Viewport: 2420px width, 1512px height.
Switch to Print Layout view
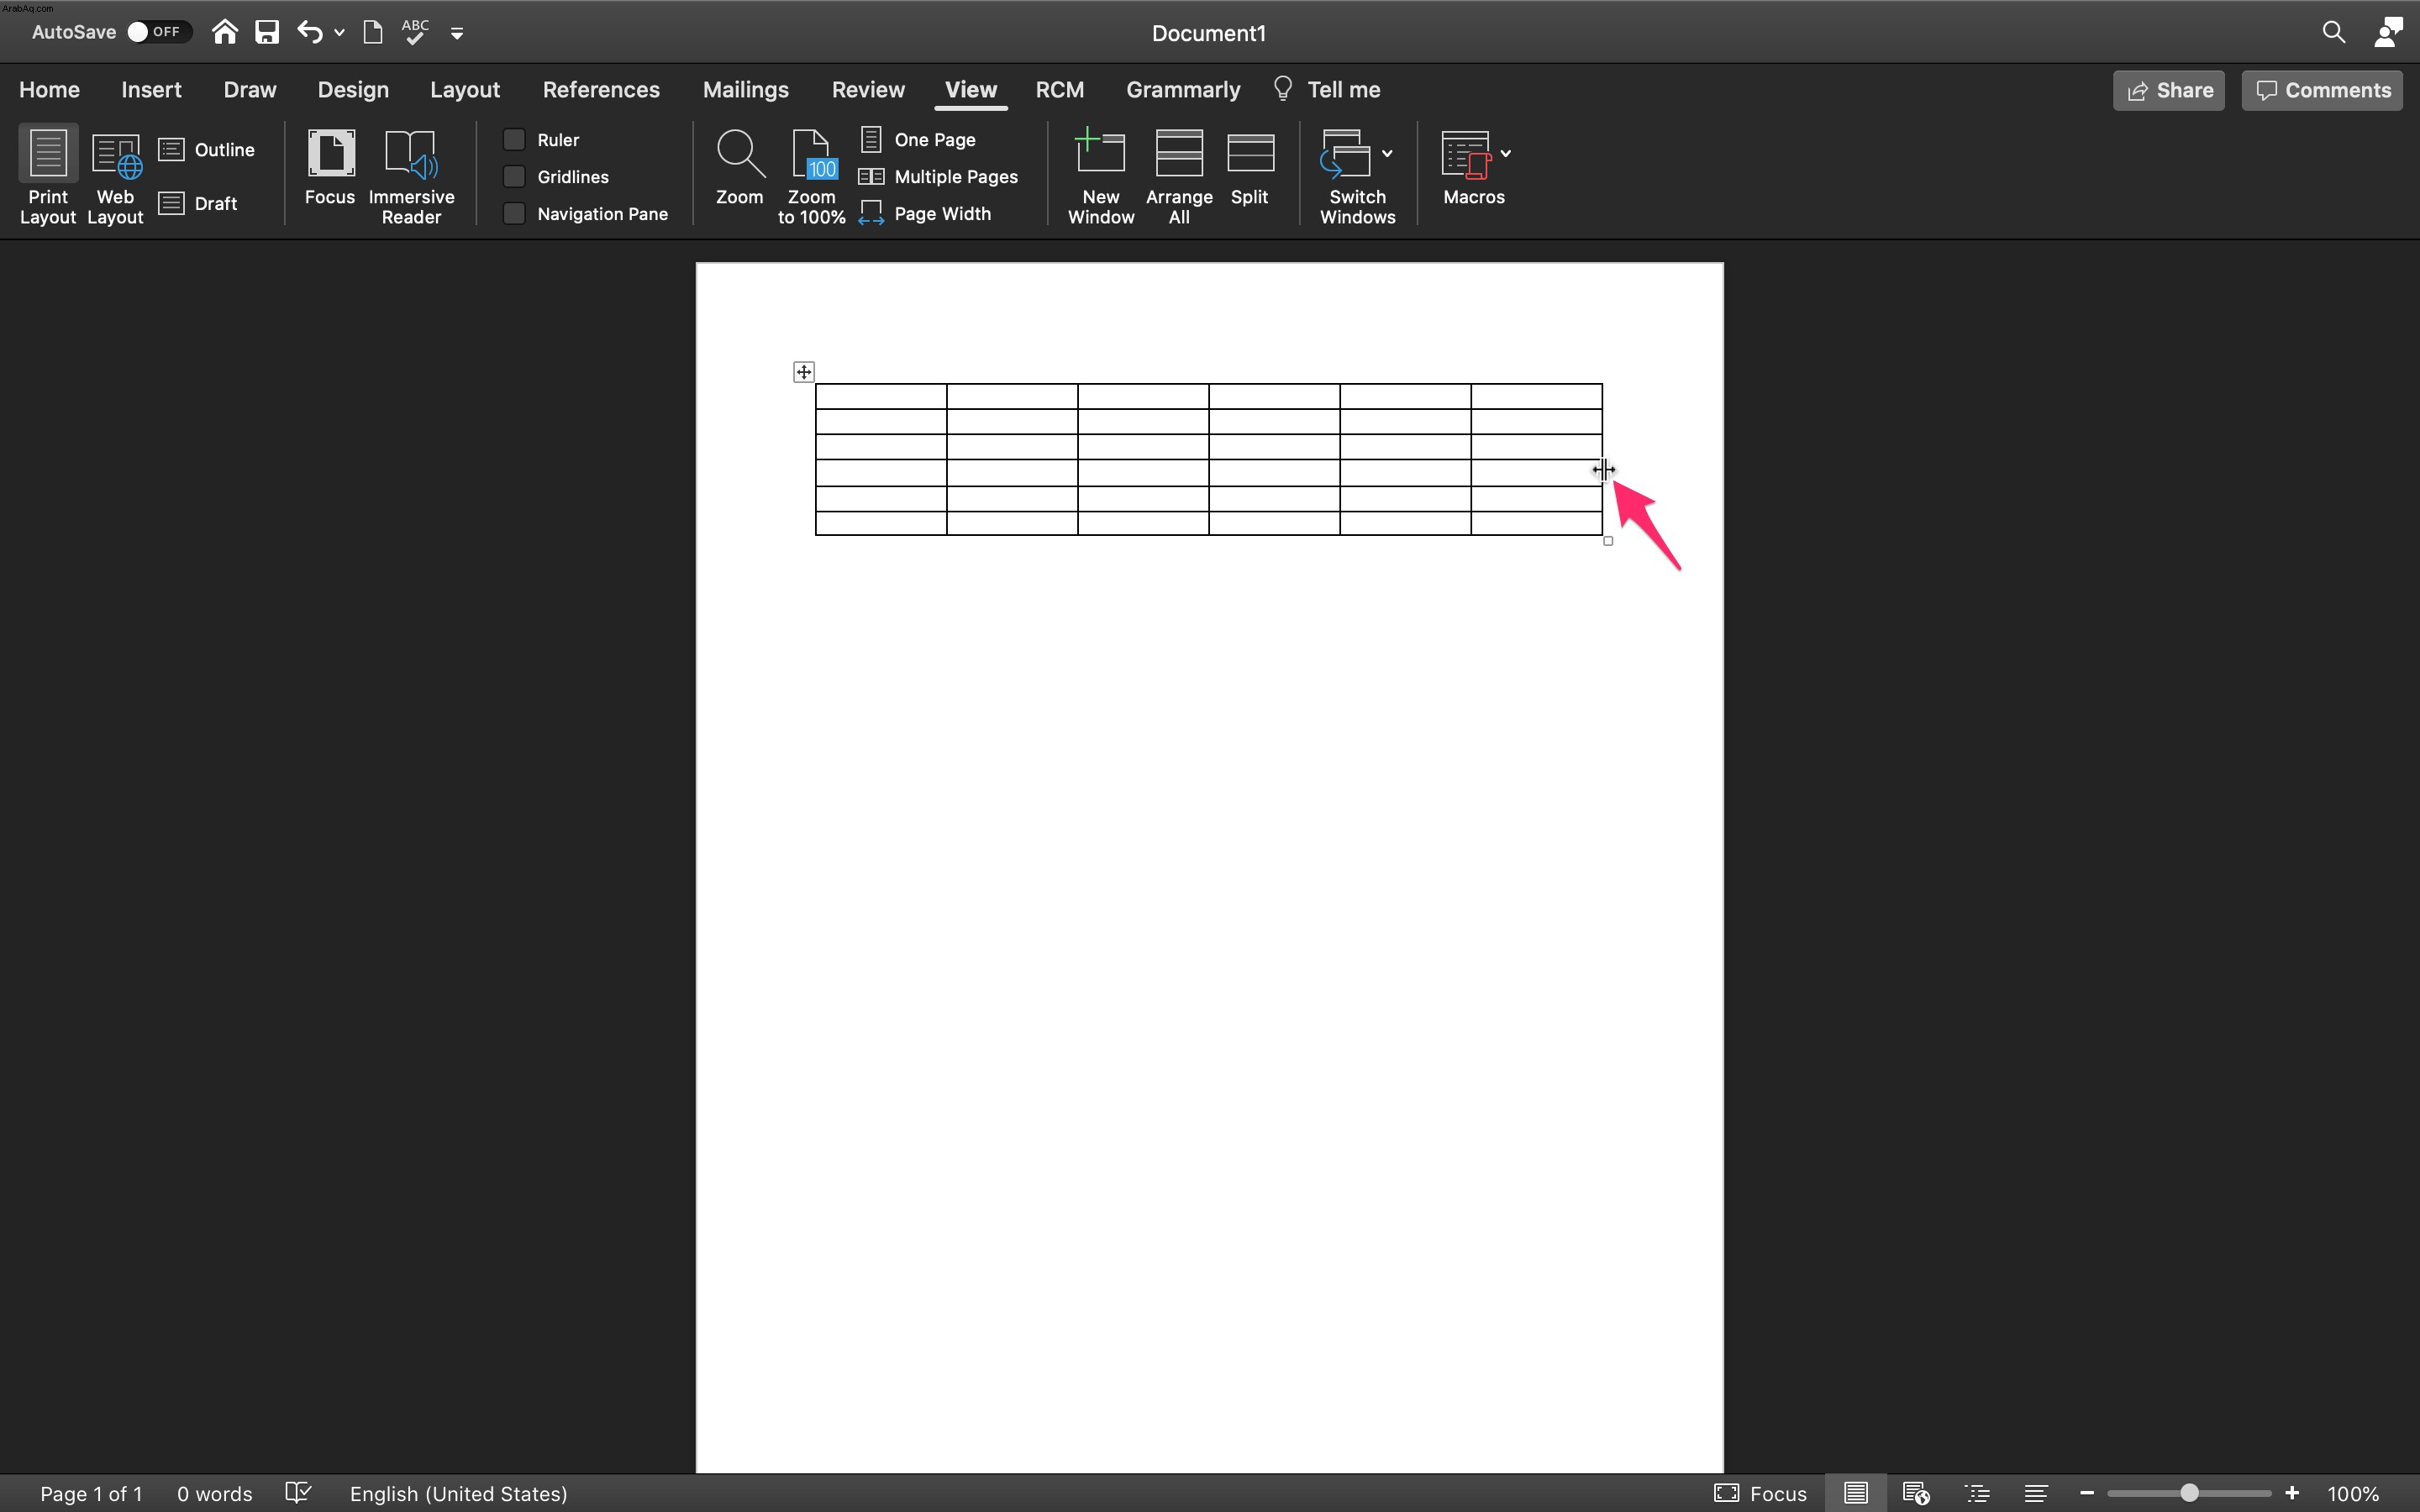click(48, 176)
